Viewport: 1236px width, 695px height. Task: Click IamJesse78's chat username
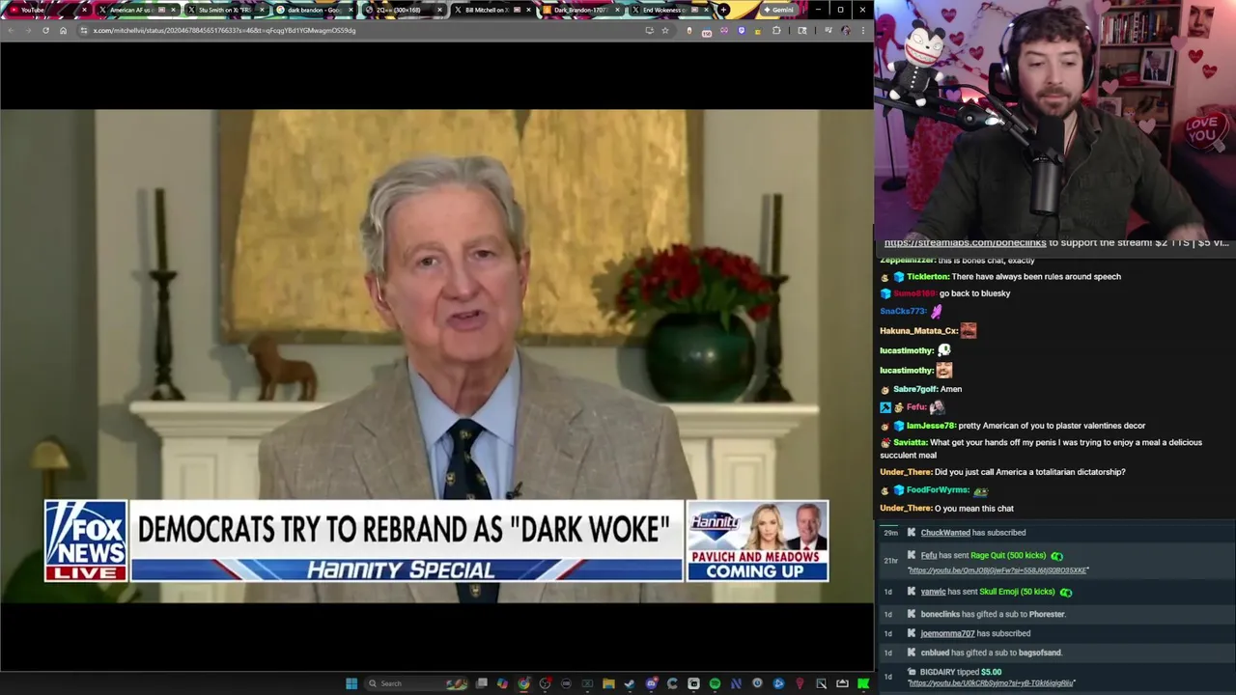point(930,426)
